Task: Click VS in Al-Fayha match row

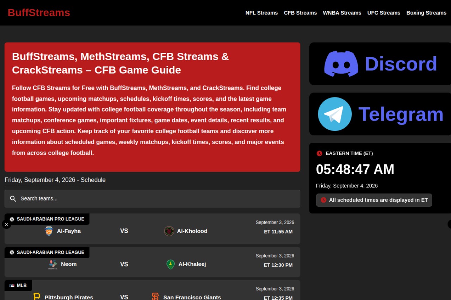Action: pyautogui.click(x=124, y=231)
